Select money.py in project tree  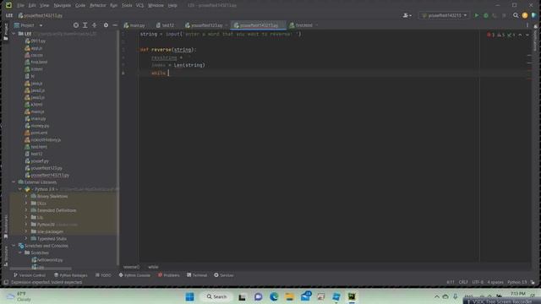(x=40, y=126)
